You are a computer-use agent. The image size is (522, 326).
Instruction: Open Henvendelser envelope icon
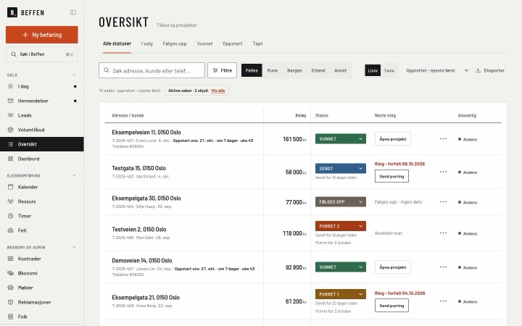(x=11, y=101)
